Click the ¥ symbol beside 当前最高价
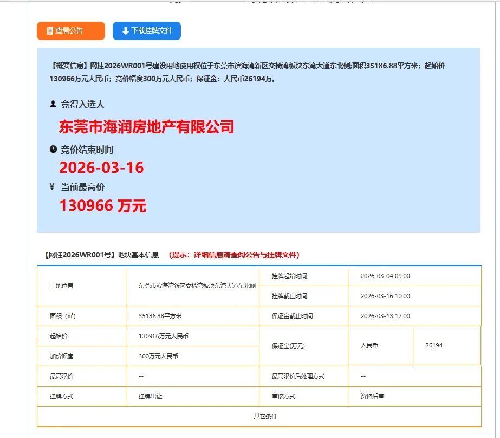This screenshot has width=500, height=438. pyautogui.click(x=51, y=186)
